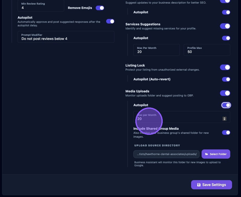
Task: Disable review response Autopilot toggle
Action: coord(110,21)
